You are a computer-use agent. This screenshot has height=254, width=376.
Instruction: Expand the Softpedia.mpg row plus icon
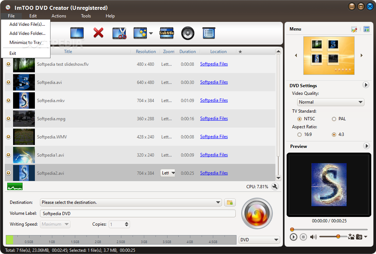point(8,118)
